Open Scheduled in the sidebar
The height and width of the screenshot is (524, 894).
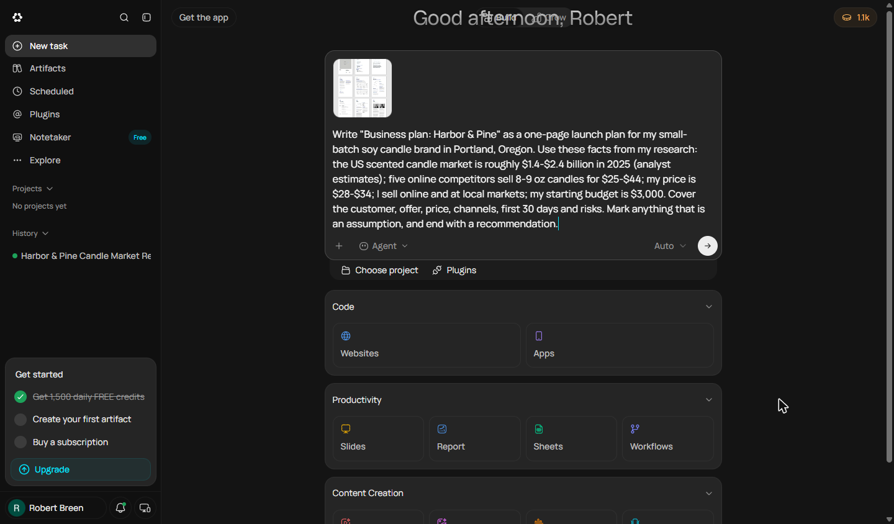pyautogui.click(x=81, y=91)
